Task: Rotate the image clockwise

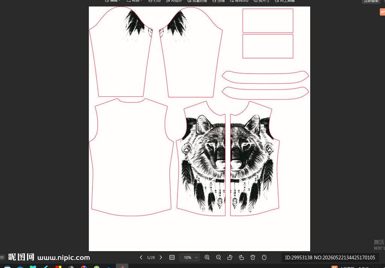Action: point(241,257)
